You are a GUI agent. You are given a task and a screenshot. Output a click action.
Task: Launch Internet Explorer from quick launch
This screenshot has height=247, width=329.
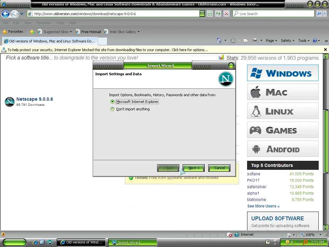click(35, 242)
